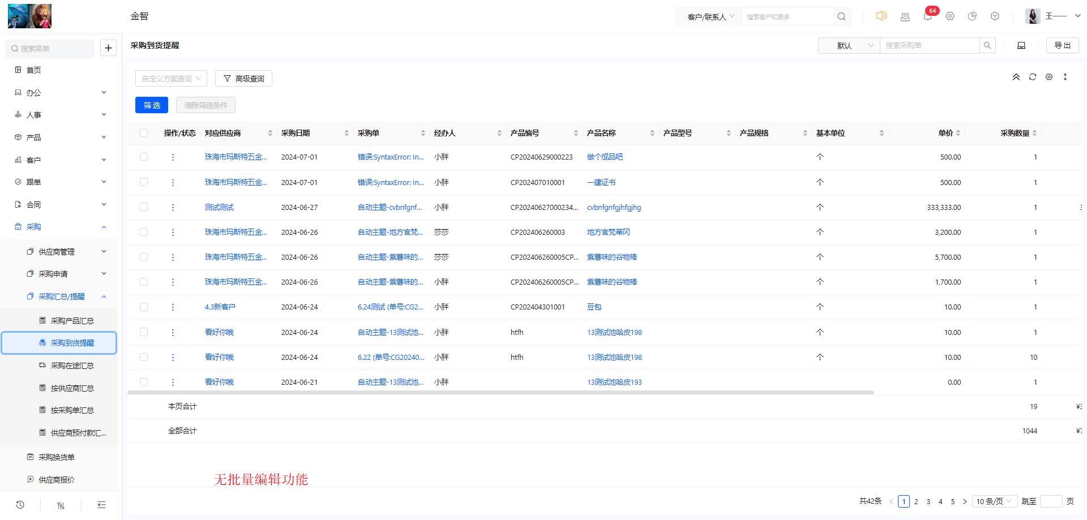1087x520 pixels.
Task: Open row actions menu for first row
Action: [x=173, y=157]
